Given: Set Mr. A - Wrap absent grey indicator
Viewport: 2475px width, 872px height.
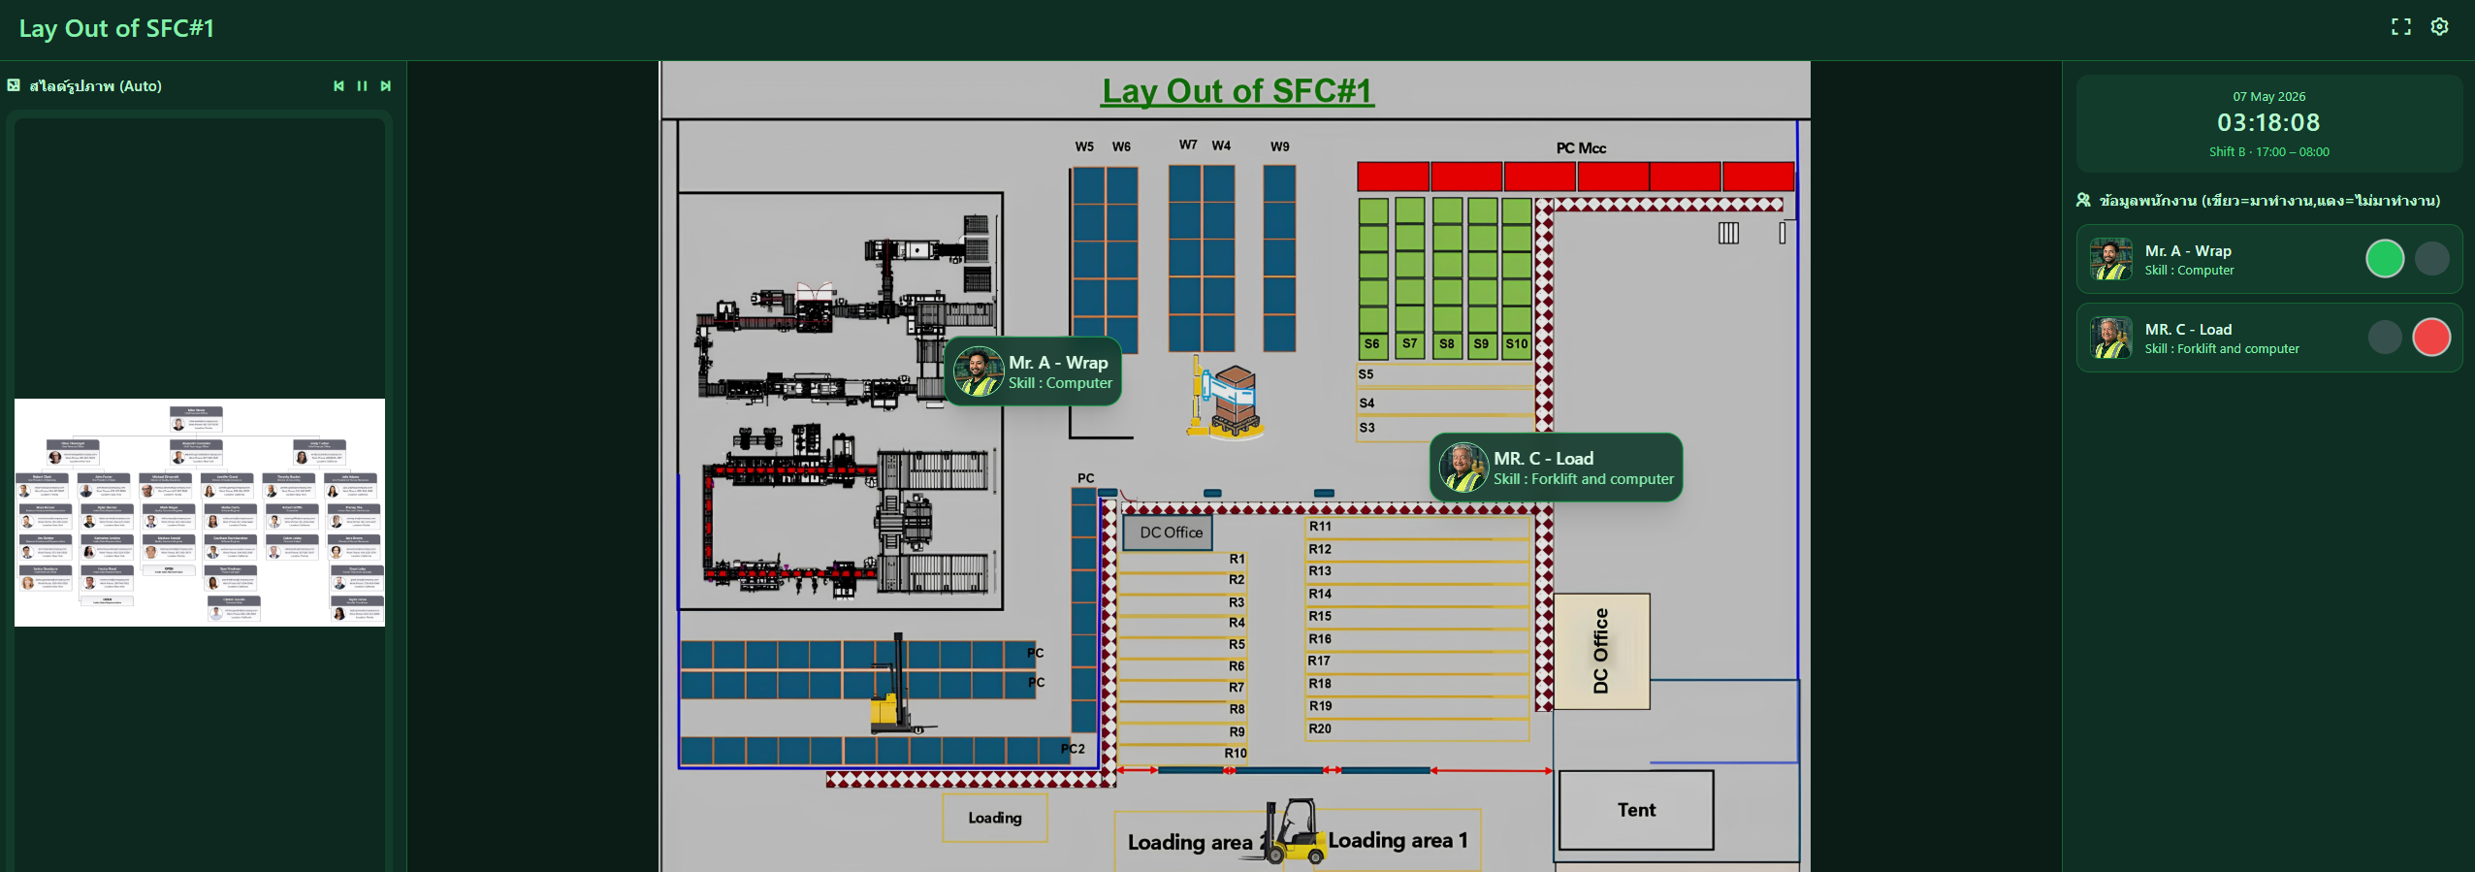Looking at the screenshot, I should [x=2431, y=259].
